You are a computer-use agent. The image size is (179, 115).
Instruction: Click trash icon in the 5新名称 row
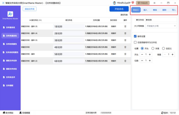pyautogui.click(x=125, y=54)
